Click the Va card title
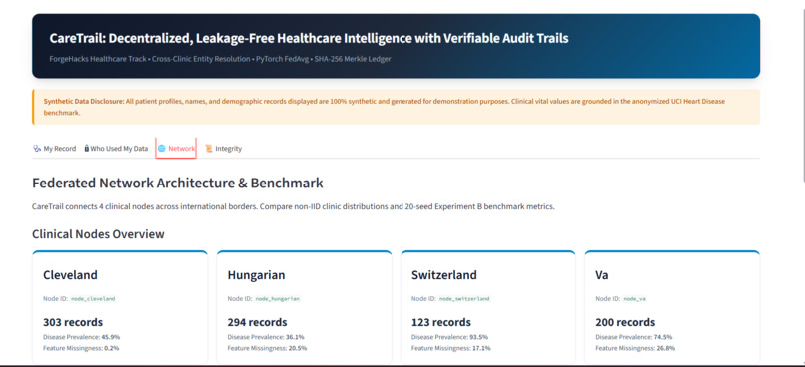This screenshot has height=367, width=805. [x=601, y=275]
